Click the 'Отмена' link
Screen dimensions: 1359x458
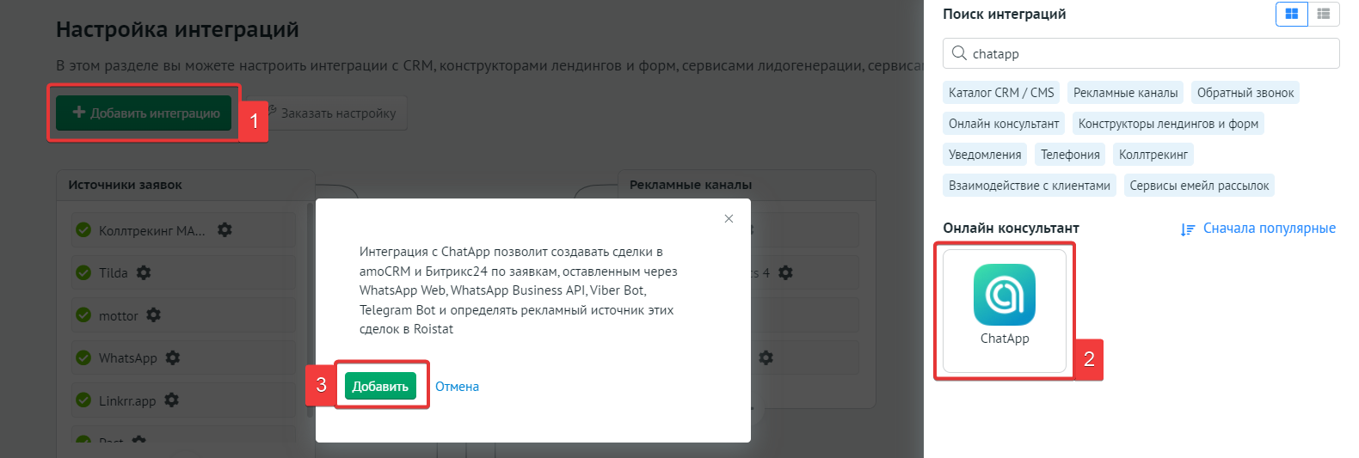[457, 387]
